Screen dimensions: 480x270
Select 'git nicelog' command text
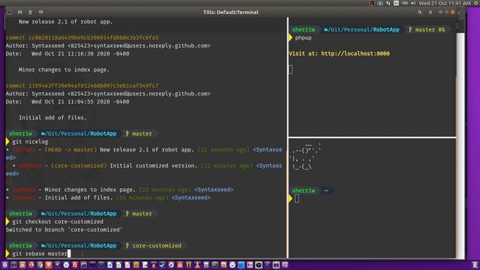(30, 142)
